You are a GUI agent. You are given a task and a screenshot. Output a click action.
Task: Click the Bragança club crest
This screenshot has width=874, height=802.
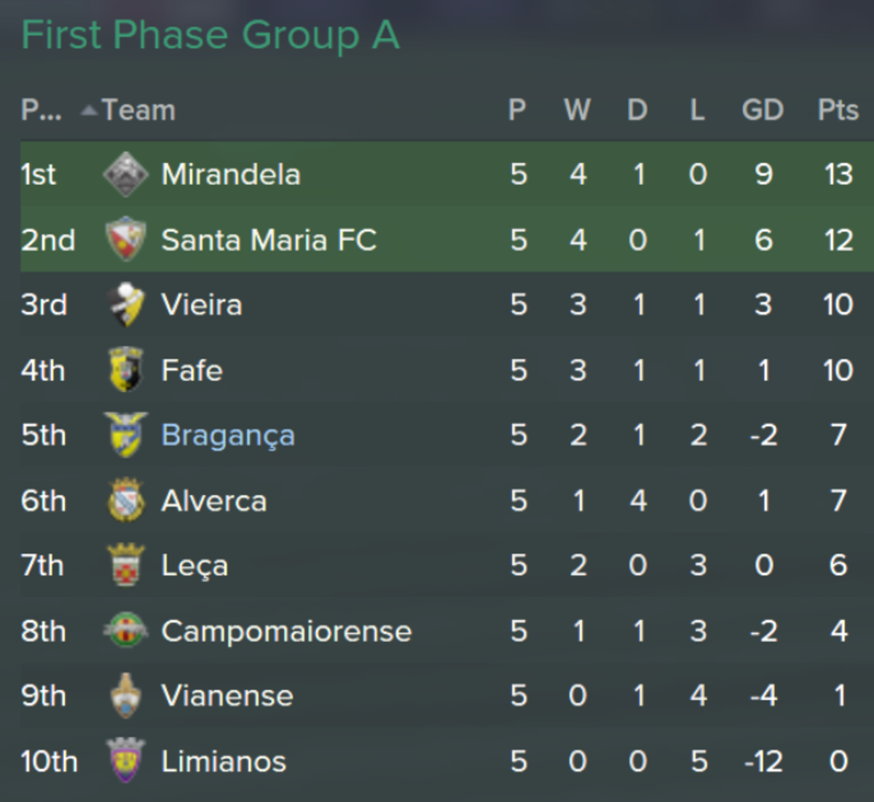pos(125,434)
